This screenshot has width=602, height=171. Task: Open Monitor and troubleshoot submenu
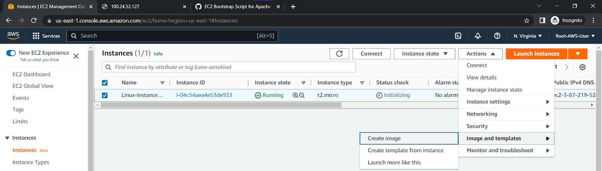[506, 150]
